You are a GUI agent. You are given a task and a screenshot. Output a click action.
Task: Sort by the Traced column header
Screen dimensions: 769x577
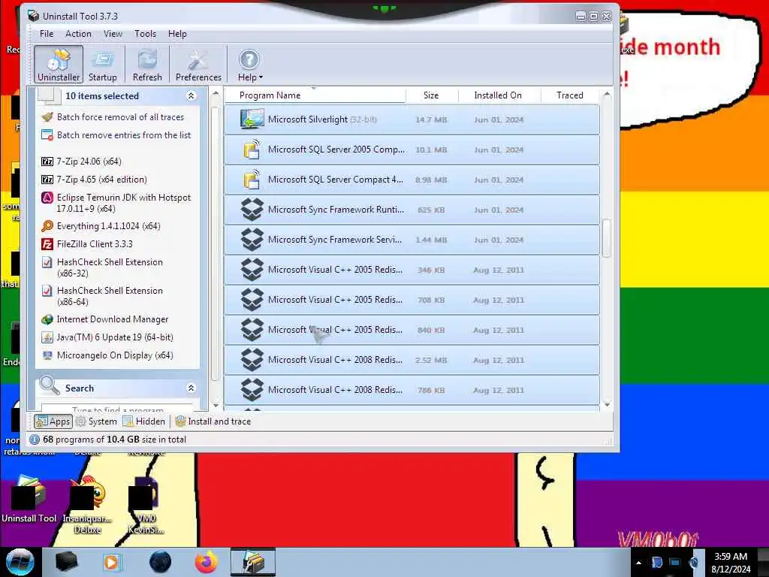(x=570, y=95)
